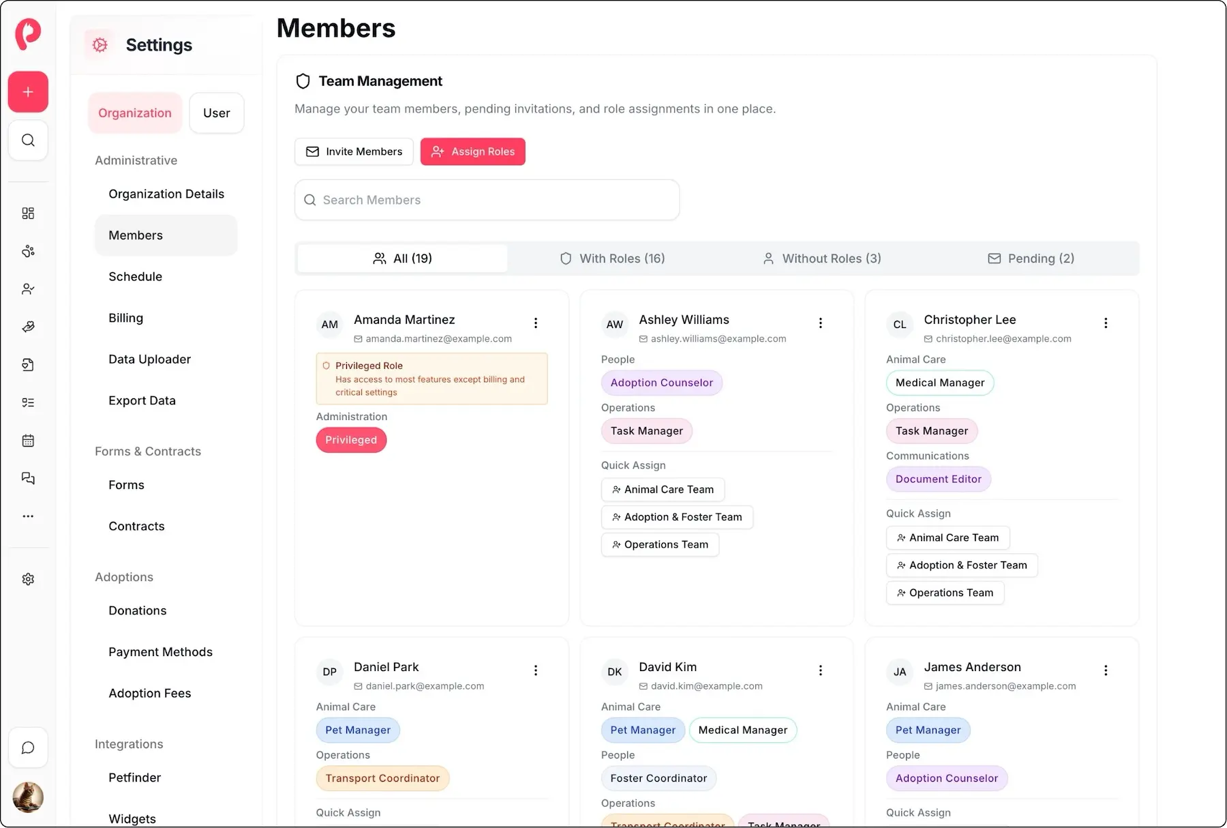Switch to User settings
Image resolution: width=1227 pixels, height=828 pixels.
(x=216, y=113)
